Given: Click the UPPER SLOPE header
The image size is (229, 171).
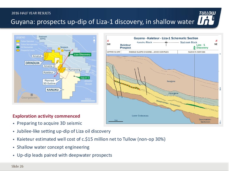Looking at the screenshot, I should pyautogui.click(x=114, y=52).
